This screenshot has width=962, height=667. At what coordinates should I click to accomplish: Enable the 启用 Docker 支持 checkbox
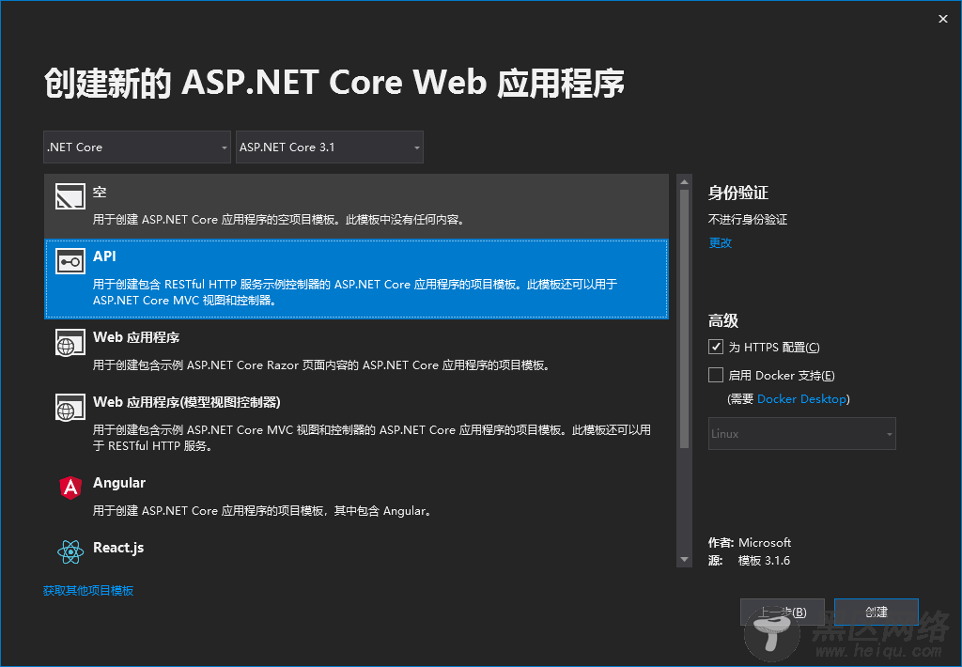click(715, 375)
